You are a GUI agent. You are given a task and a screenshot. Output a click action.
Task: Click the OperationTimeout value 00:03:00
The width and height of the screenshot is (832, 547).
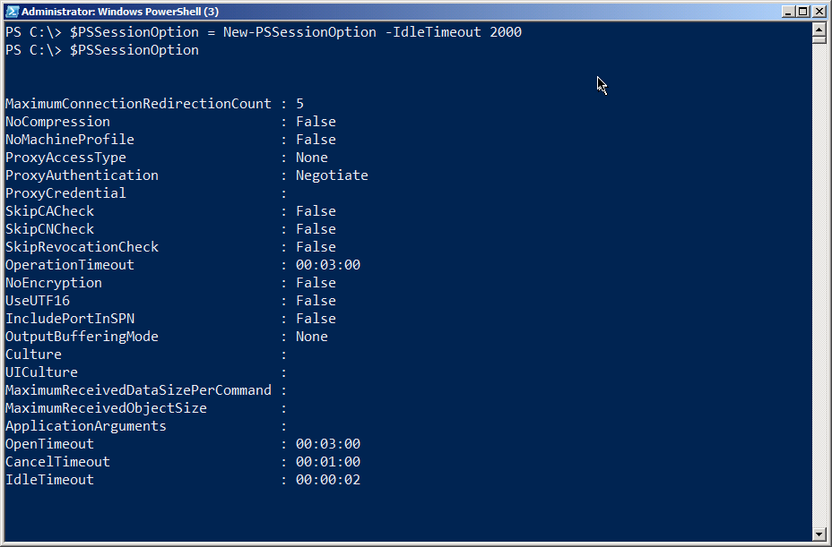pyautogui.click(x=328, y=265)
